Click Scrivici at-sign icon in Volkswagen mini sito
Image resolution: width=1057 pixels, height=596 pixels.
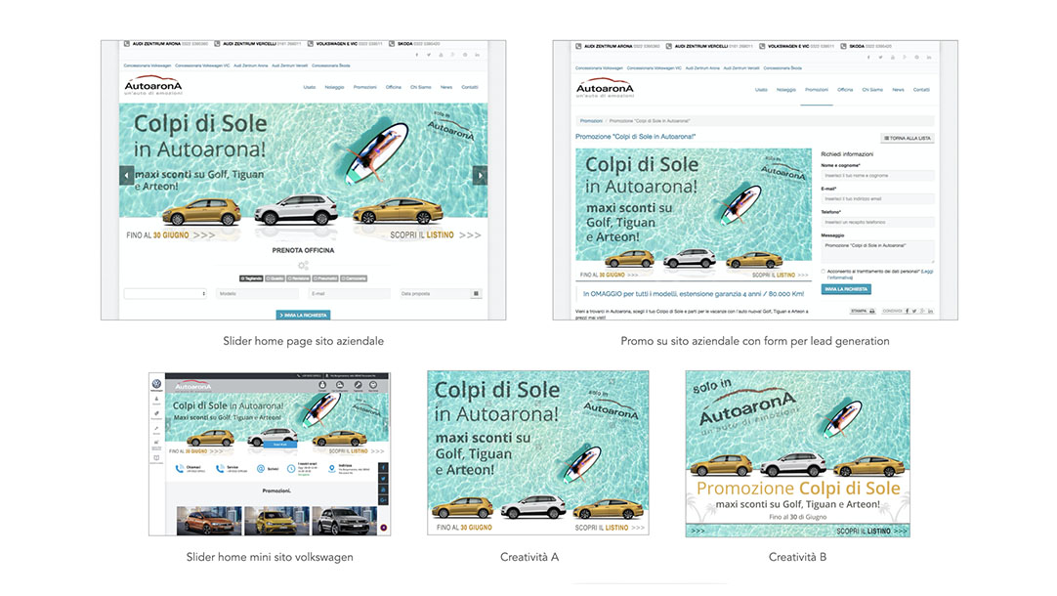[260, 469]
